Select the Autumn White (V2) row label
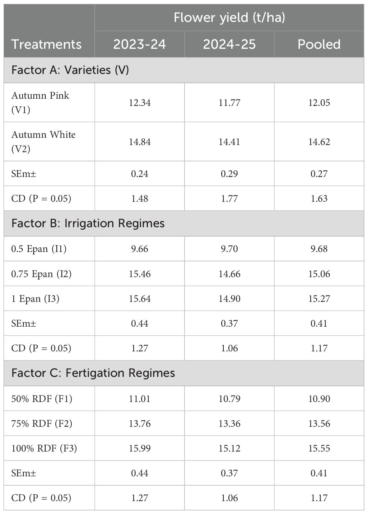The height and width of the screenshot is (514, 368). [x=43, y=142]
